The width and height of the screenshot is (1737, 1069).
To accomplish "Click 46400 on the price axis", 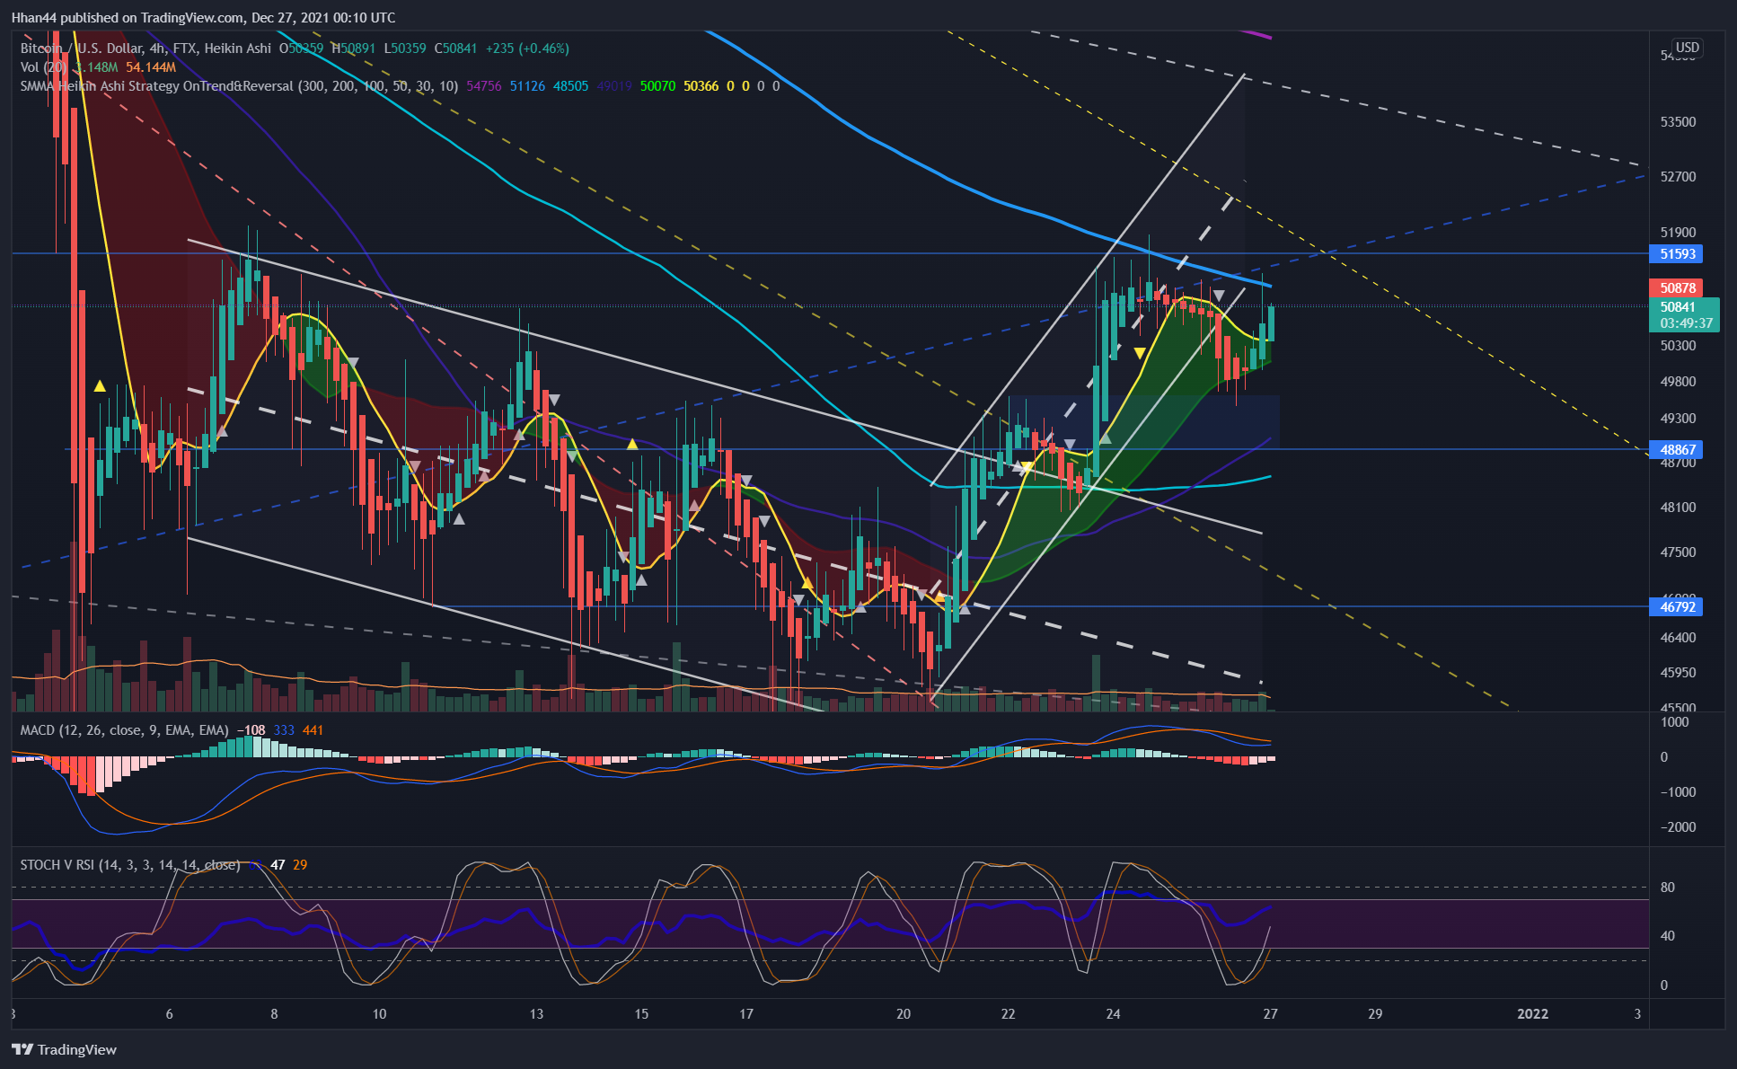I will pyautogui.click(x=1678, y=638).
